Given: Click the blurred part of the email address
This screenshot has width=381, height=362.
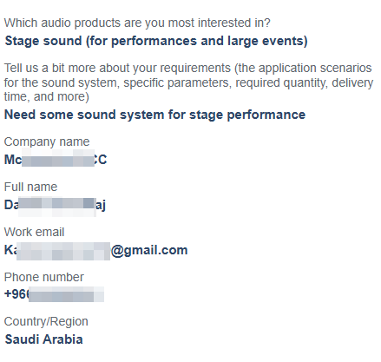Looking at the screenshot, I should coord(63,251).
